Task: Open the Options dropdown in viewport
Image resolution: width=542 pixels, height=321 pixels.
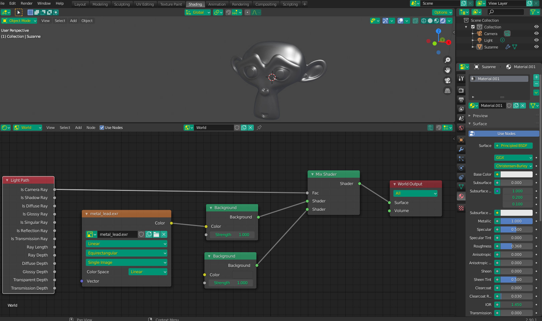Action: coord(443,12)
